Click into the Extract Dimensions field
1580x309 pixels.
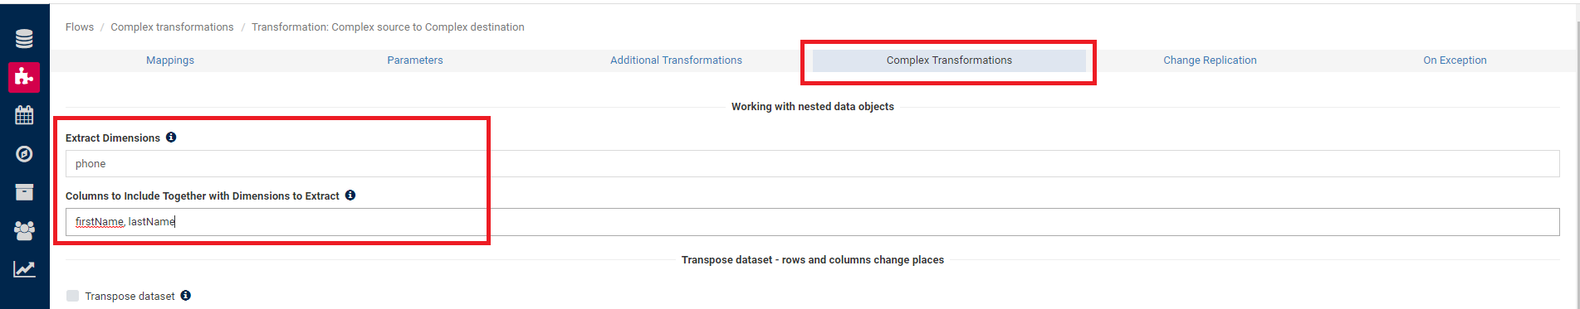pos(812,164)
